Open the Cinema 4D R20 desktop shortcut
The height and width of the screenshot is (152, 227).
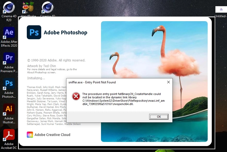click(x=9, y=11)
